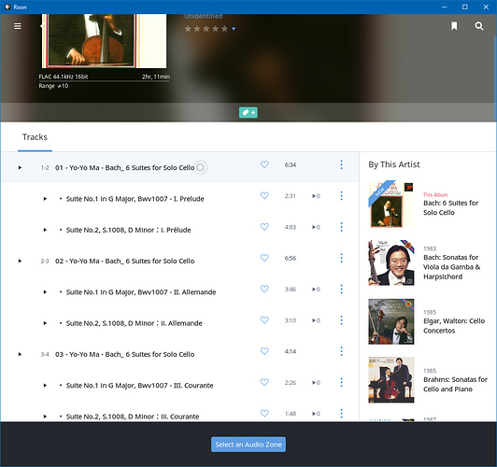
Task: Click Brahms: Sonatas for Cello and Piano link
Action: pos(455,384)
